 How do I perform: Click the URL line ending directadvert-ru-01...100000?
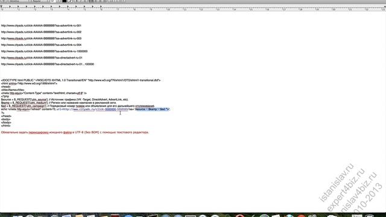(x=48, y=64)
